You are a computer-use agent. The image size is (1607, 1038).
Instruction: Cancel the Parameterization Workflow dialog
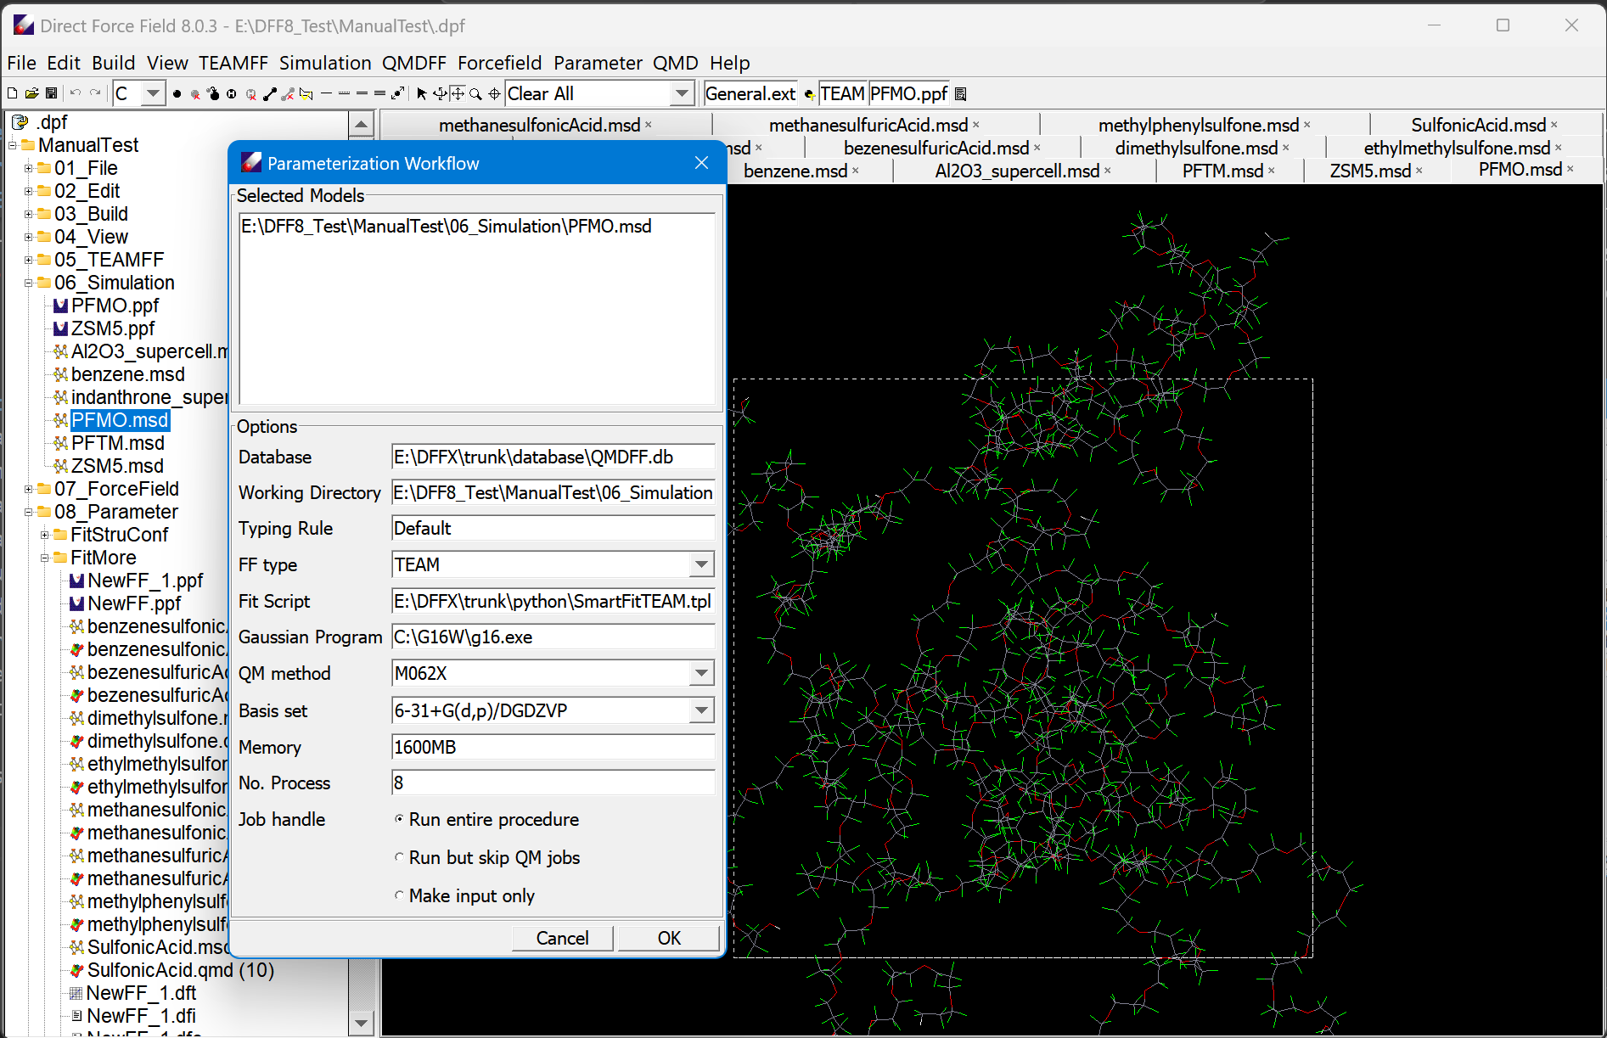tap(561, 938)
